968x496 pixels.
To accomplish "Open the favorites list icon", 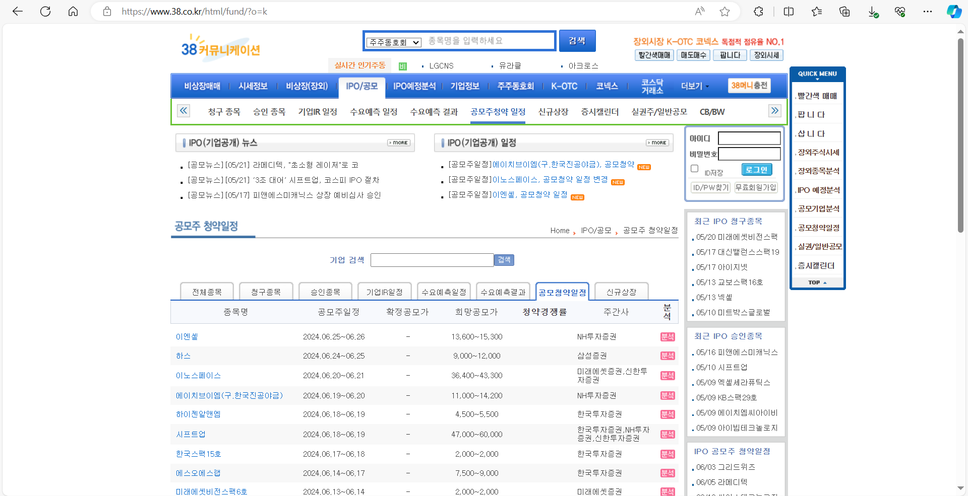I will (817, 12).
